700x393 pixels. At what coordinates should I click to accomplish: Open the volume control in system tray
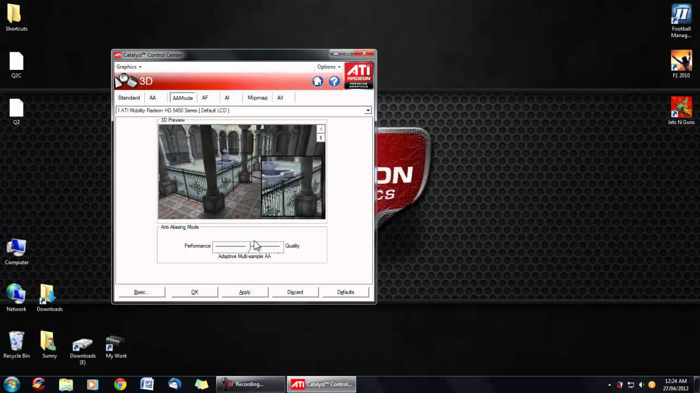(641, 385)
